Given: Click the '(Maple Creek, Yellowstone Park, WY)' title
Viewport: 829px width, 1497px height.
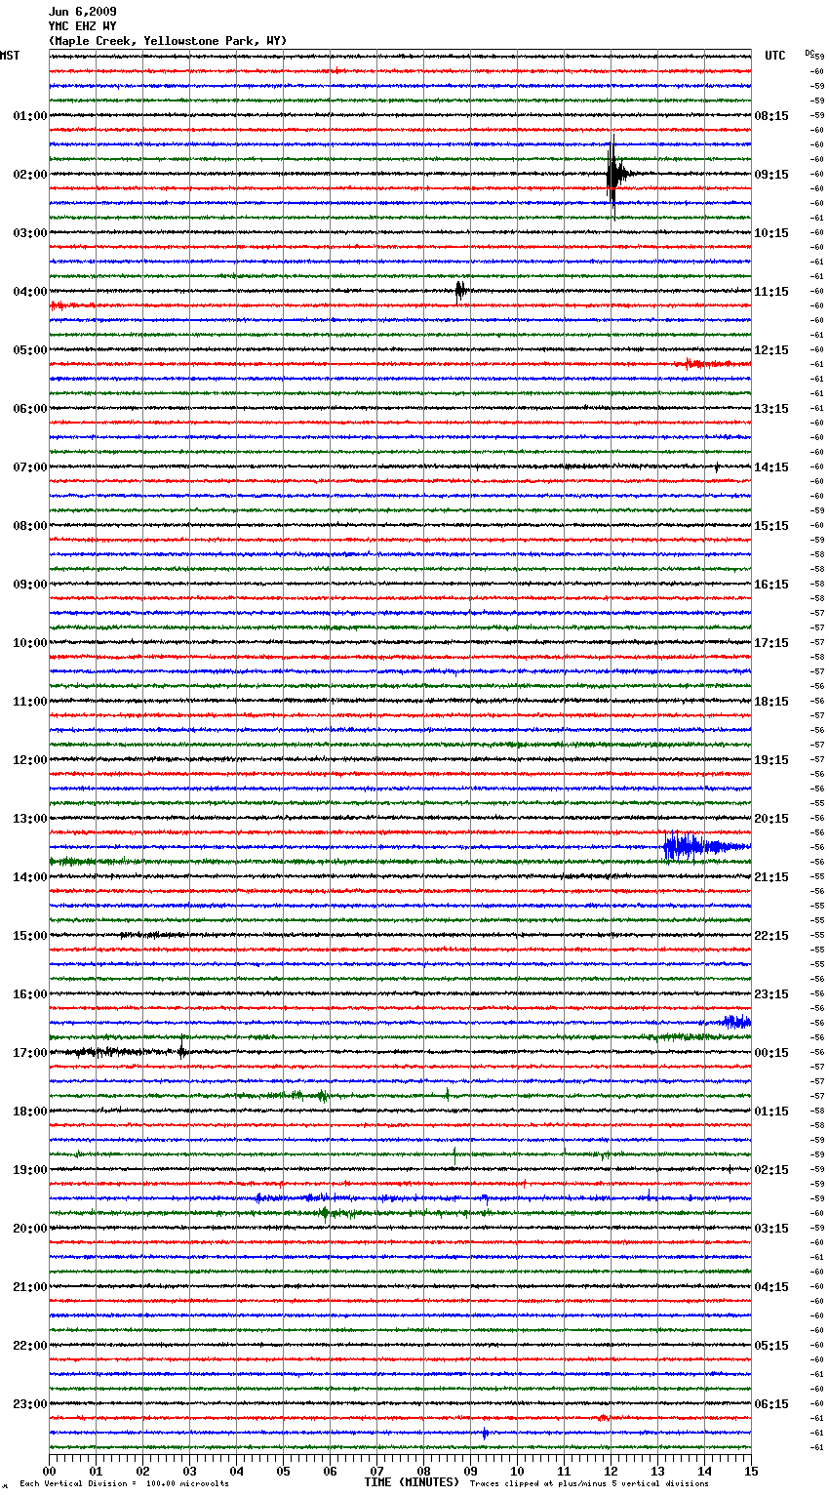Looking at the screenshot, I should (x=168, y=41).
